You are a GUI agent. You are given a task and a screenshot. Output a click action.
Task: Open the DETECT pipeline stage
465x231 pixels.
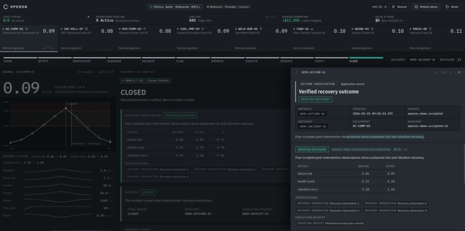click(55, 59)
